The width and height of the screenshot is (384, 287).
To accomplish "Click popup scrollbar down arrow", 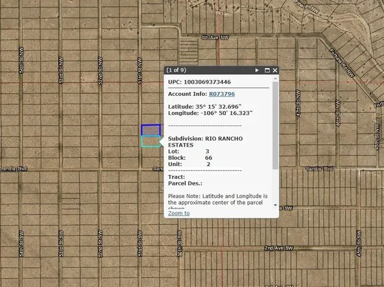I will (275, 205).
